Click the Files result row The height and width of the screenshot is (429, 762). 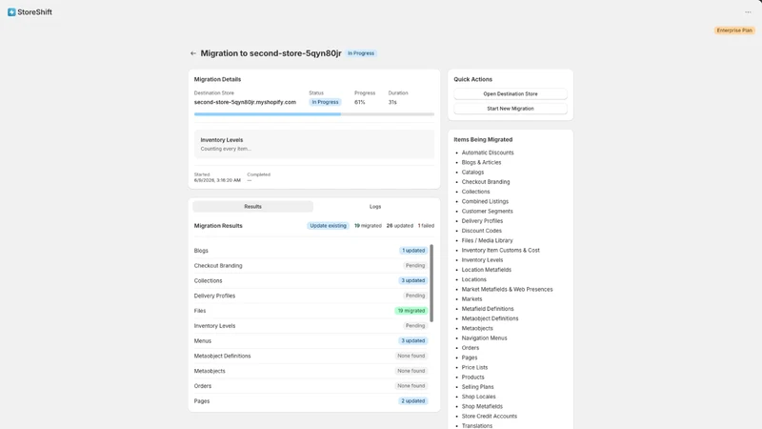click(311, 311)
